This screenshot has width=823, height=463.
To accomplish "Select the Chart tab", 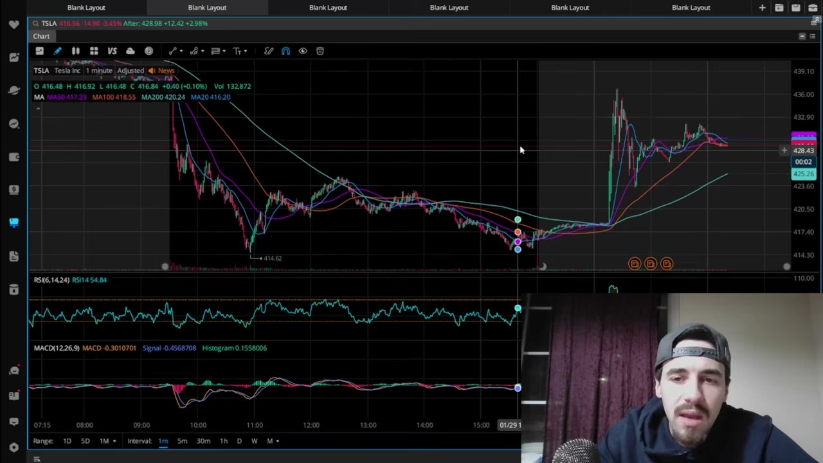I will [x=41, y=37].
